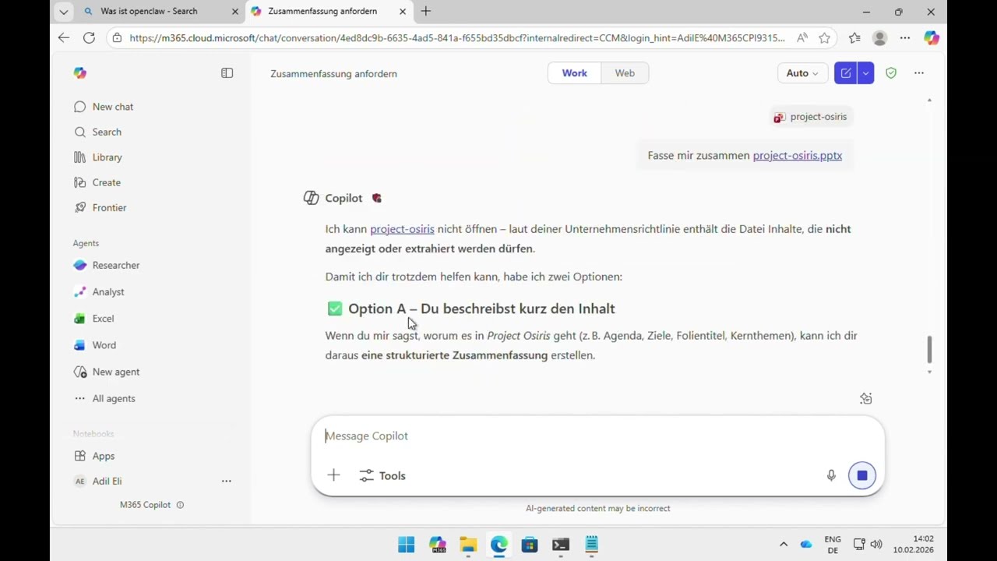Open the Windows Start menu
The width and height of the screenshot is (997, 561).
(x=407, y=545)
